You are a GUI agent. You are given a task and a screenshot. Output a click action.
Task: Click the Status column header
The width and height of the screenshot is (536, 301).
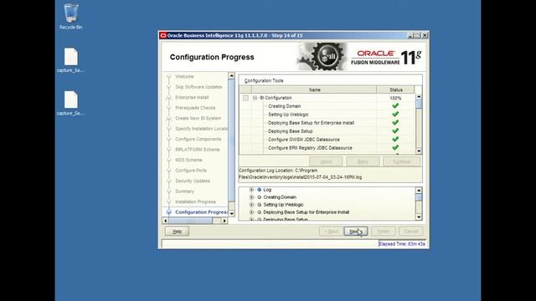click(396, 89)
